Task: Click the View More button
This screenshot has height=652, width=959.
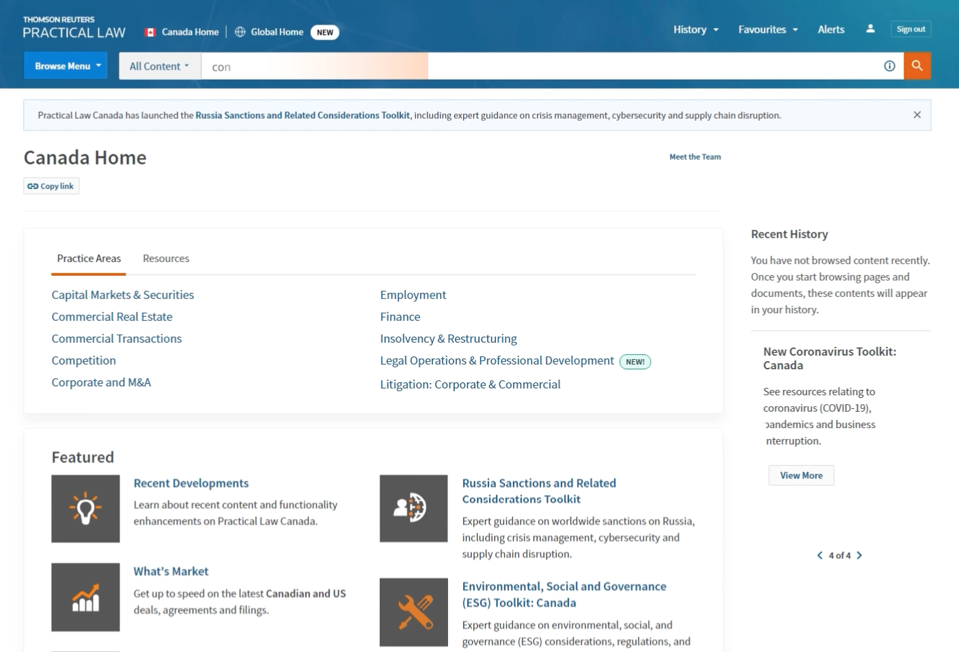Action: [801, 475]
